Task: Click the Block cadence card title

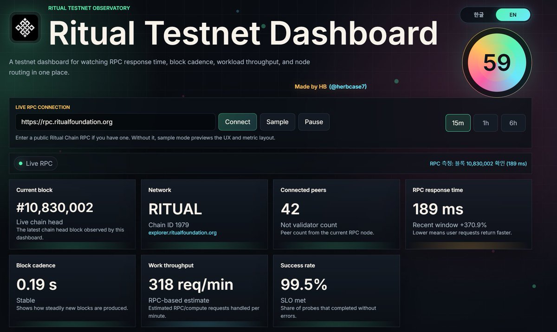Action: pyautogui.click(x=36, y=266)
